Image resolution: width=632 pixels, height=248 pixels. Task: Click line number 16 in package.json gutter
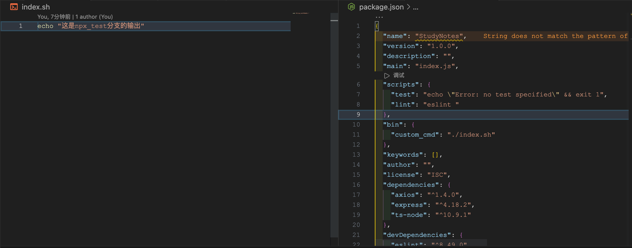pos(356,185)
